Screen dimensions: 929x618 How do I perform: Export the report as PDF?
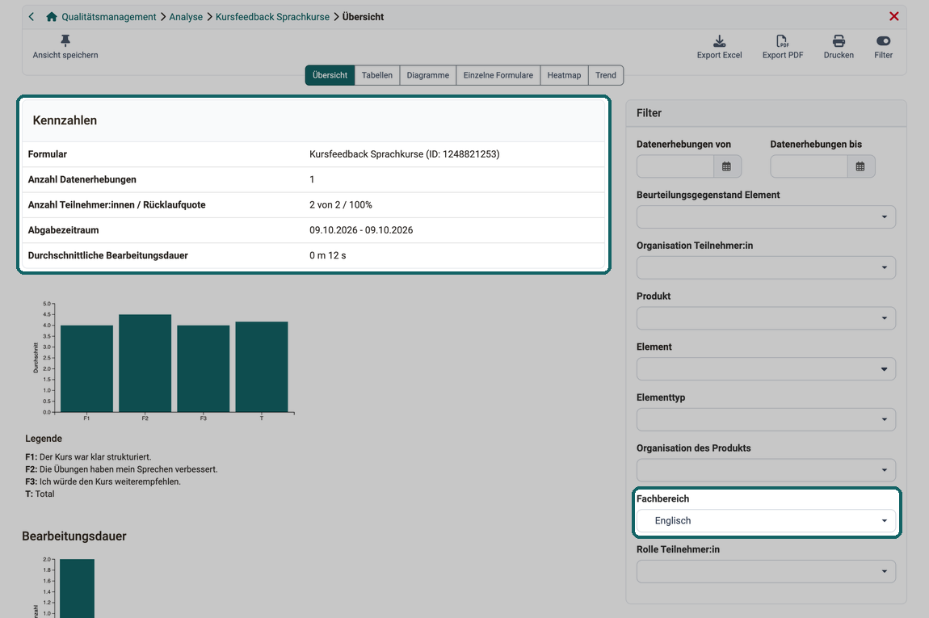coord(783,47)
